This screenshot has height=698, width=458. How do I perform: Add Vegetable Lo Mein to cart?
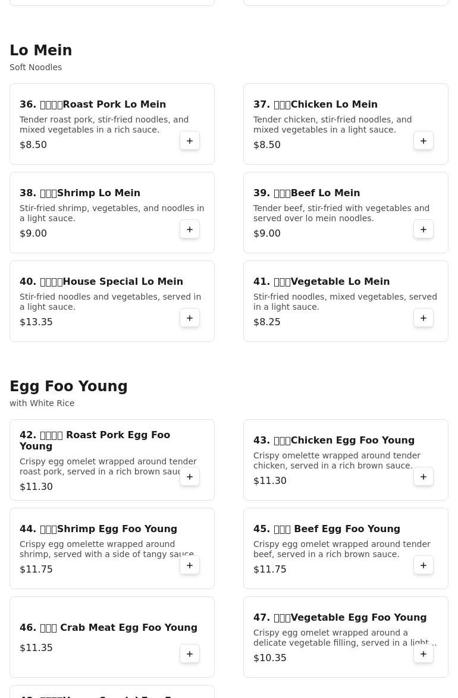[x=424, y=318]
